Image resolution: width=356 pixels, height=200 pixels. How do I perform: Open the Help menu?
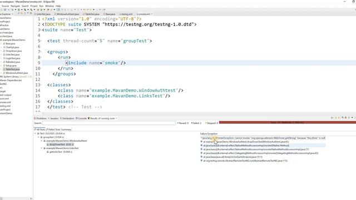pos(58,6)
